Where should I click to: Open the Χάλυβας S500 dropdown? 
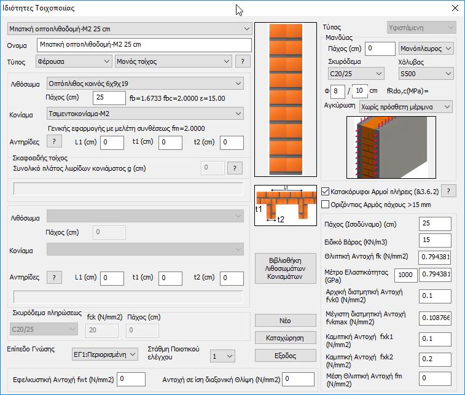(x=426, y=74)
